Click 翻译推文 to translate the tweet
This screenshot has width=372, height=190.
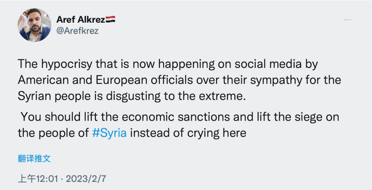pyautogui.click(x=34, y=158)
